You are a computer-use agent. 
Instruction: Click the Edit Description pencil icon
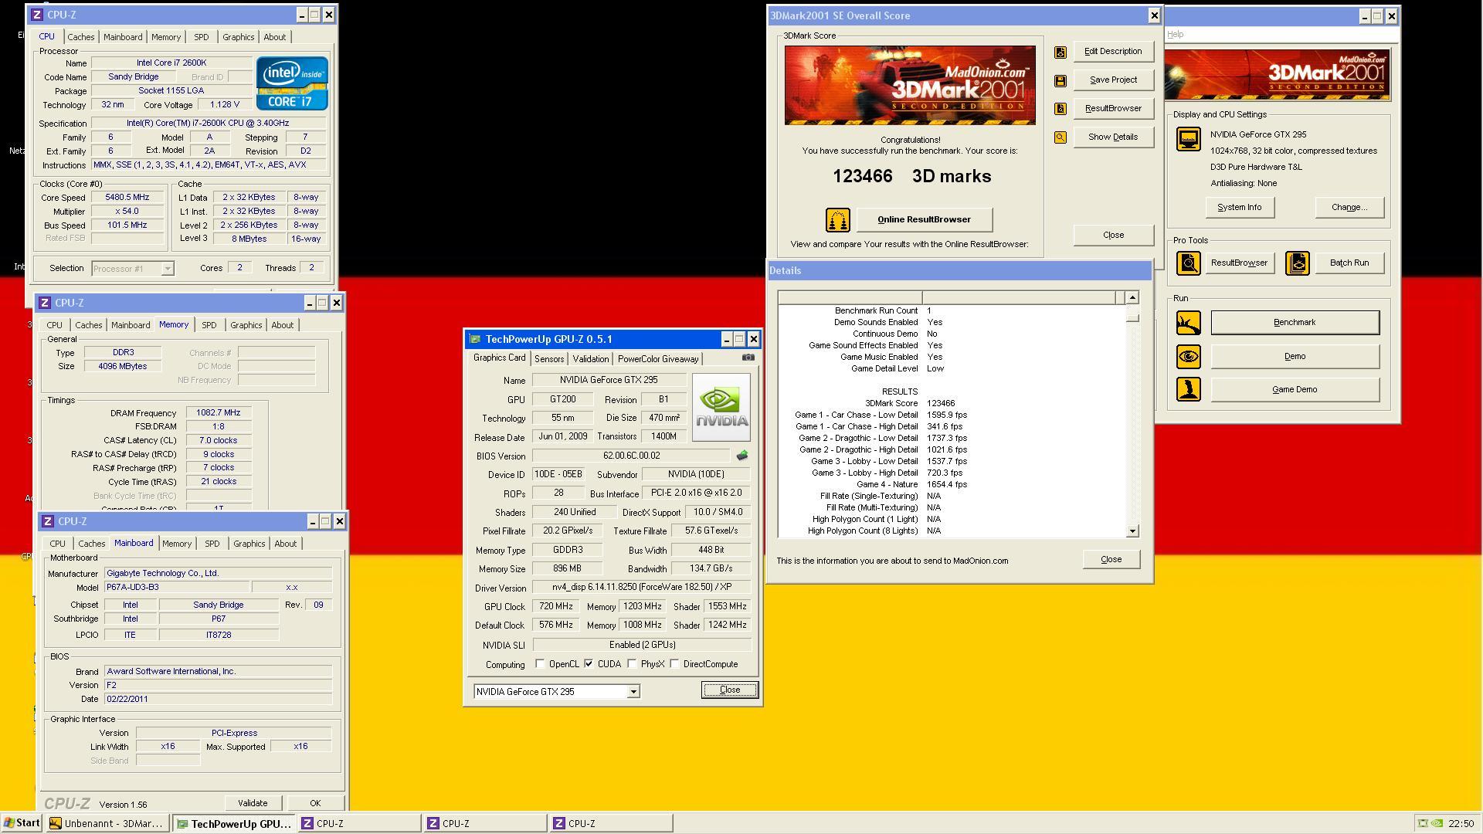point(1060,53)
